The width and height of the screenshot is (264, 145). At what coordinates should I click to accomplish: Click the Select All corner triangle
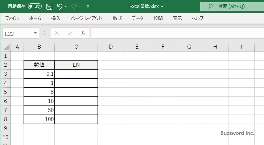[6, 47]
